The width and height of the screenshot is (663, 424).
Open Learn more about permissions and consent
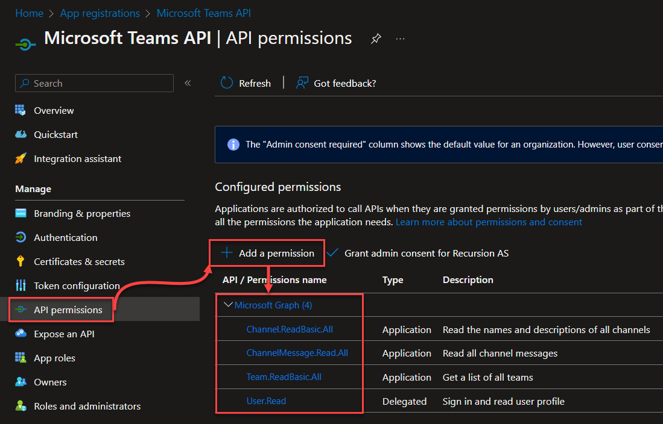click(489, 222)
